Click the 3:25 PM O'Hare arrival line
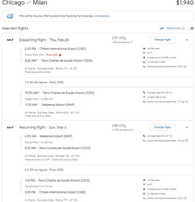 point(55,192)
